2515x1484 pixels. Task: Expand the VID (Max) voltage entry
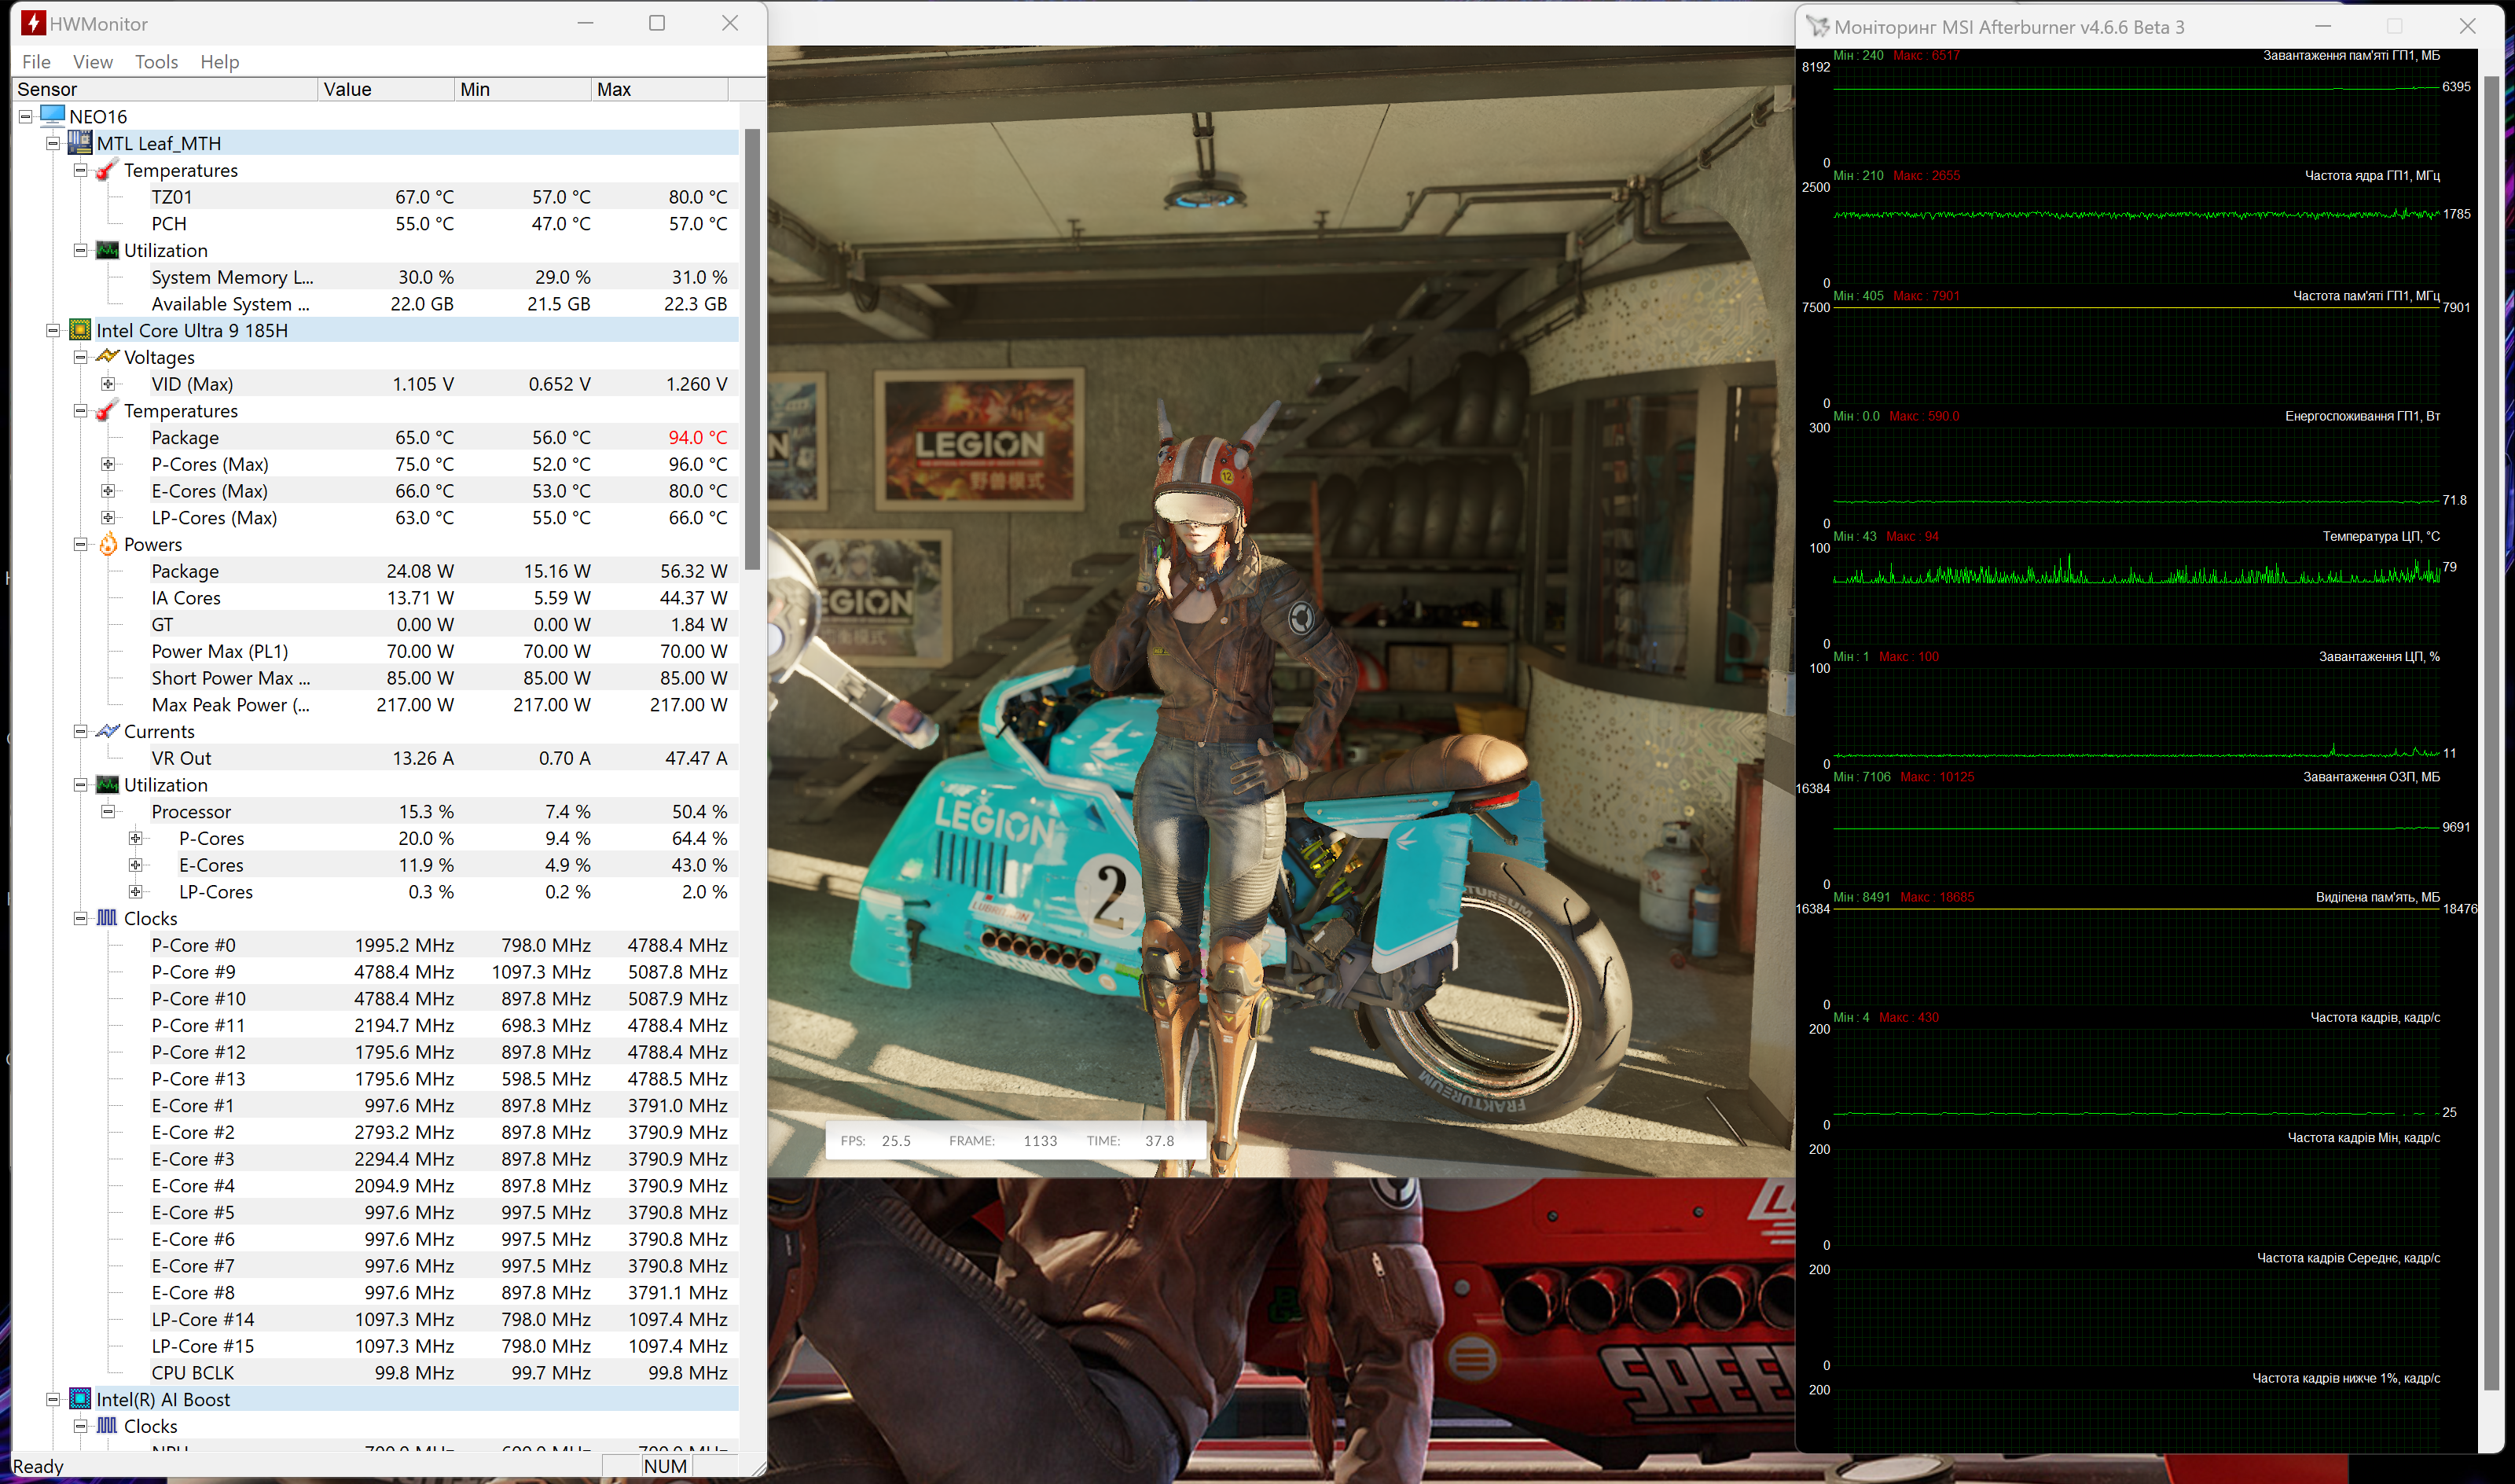[x=108, y=384]
